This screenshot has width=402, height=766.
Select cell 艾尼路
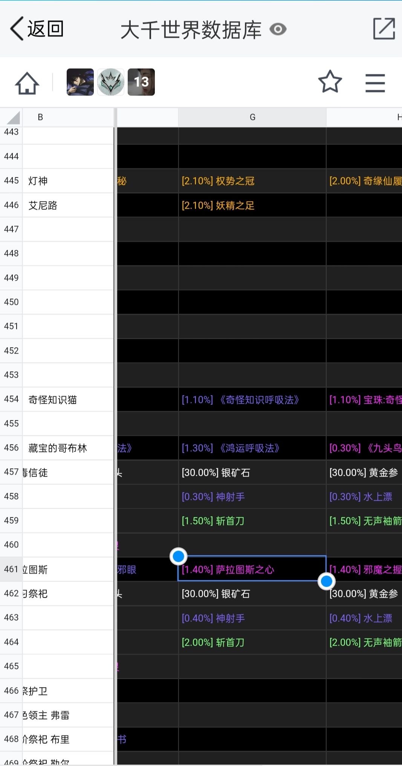(x=68, y=205)
